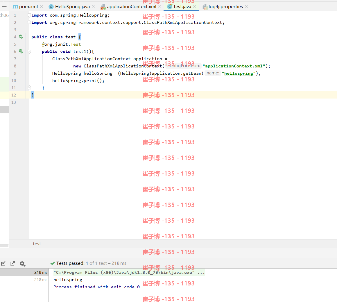
Task: Click the 'name:' parameter hint
Action: [x=213, y=73]
